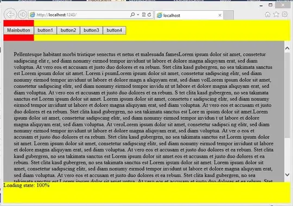Click the vertical scrollbar thumb
This screenshot has height=206, width=293.
click(x=287, y=95)
